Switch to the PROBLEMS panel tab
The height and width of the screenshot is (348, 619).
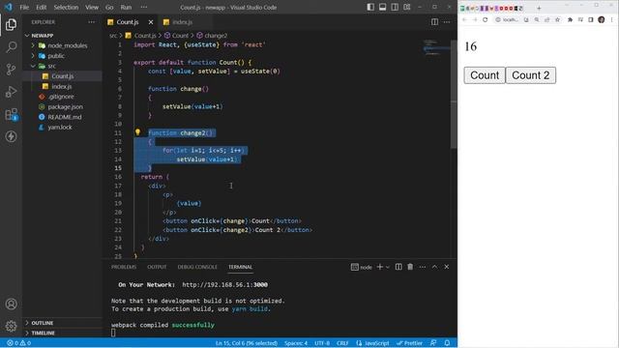[124, 267]
